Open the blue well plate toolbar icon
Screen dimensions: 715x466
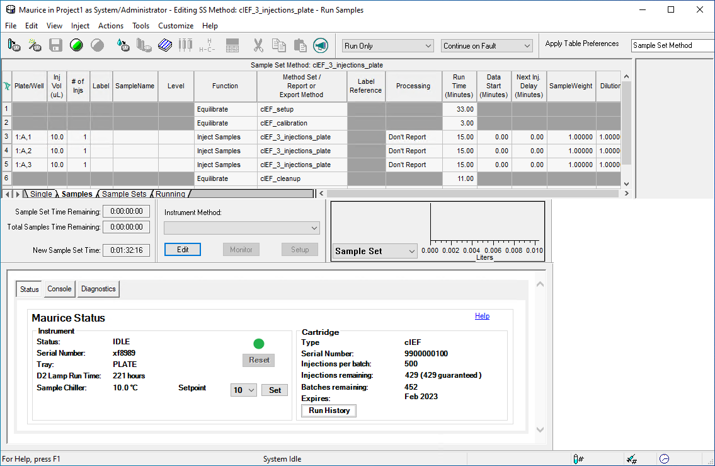pyautogui.click(x=164, y=45)
